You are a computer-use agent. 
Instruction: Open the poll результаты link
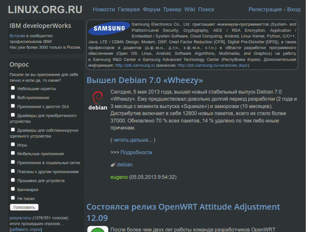pos(21,218)
